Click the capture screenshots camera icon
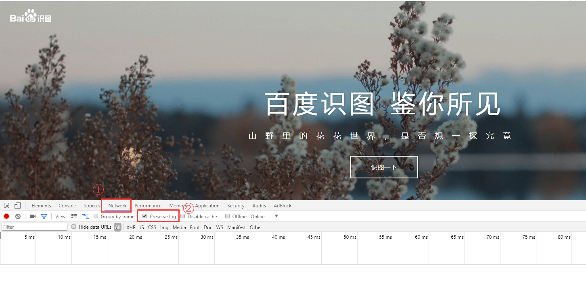 33,216
